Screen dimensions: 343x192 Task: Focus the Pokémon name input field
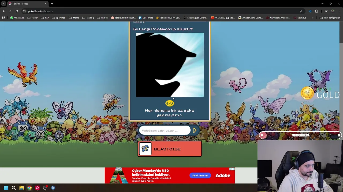click(x=165, y=130)
